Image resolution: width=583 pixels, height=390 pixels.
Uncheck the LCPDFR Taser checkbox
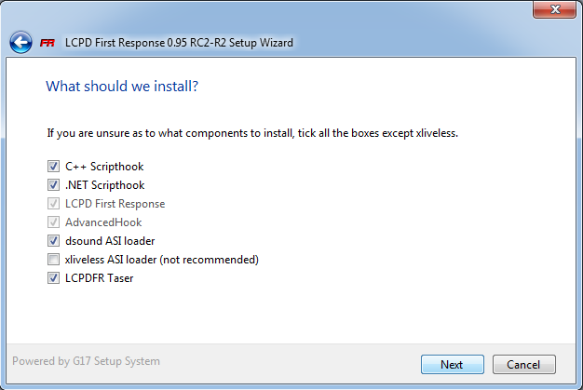pos(53,278)
